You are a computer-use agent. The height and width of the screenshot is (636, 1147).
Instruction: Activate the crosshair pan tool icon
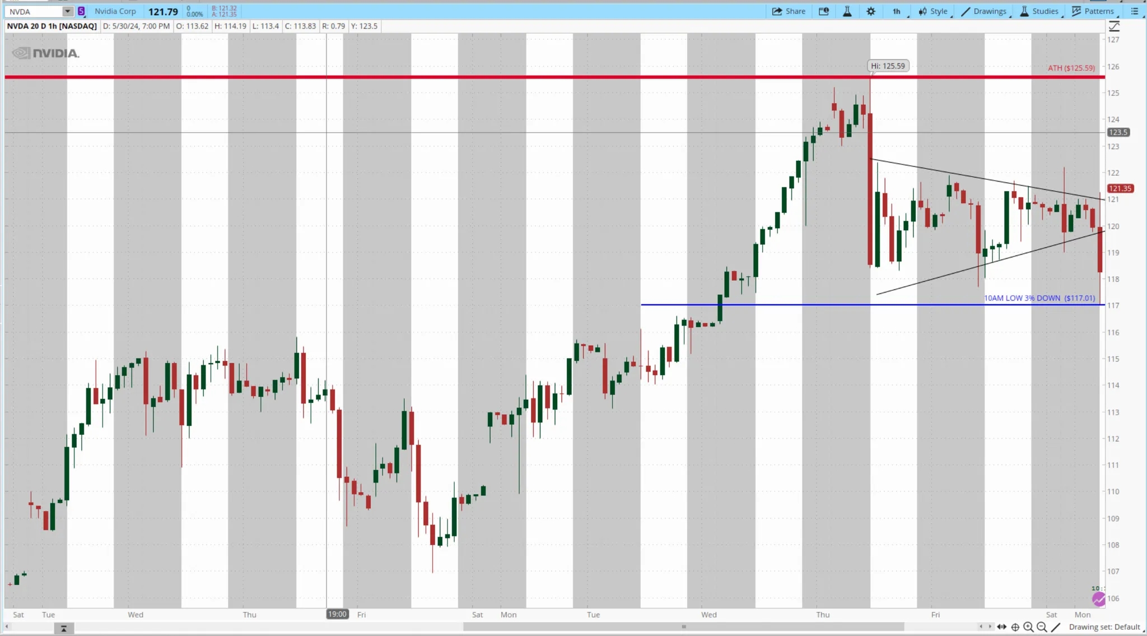tap(1015, 627)
